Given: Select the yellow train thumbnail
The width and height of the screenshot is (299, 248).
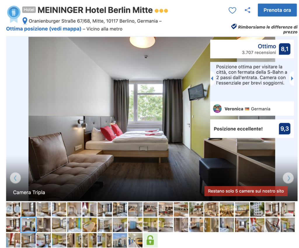Looking at the screenshot, I should [135, 240].
